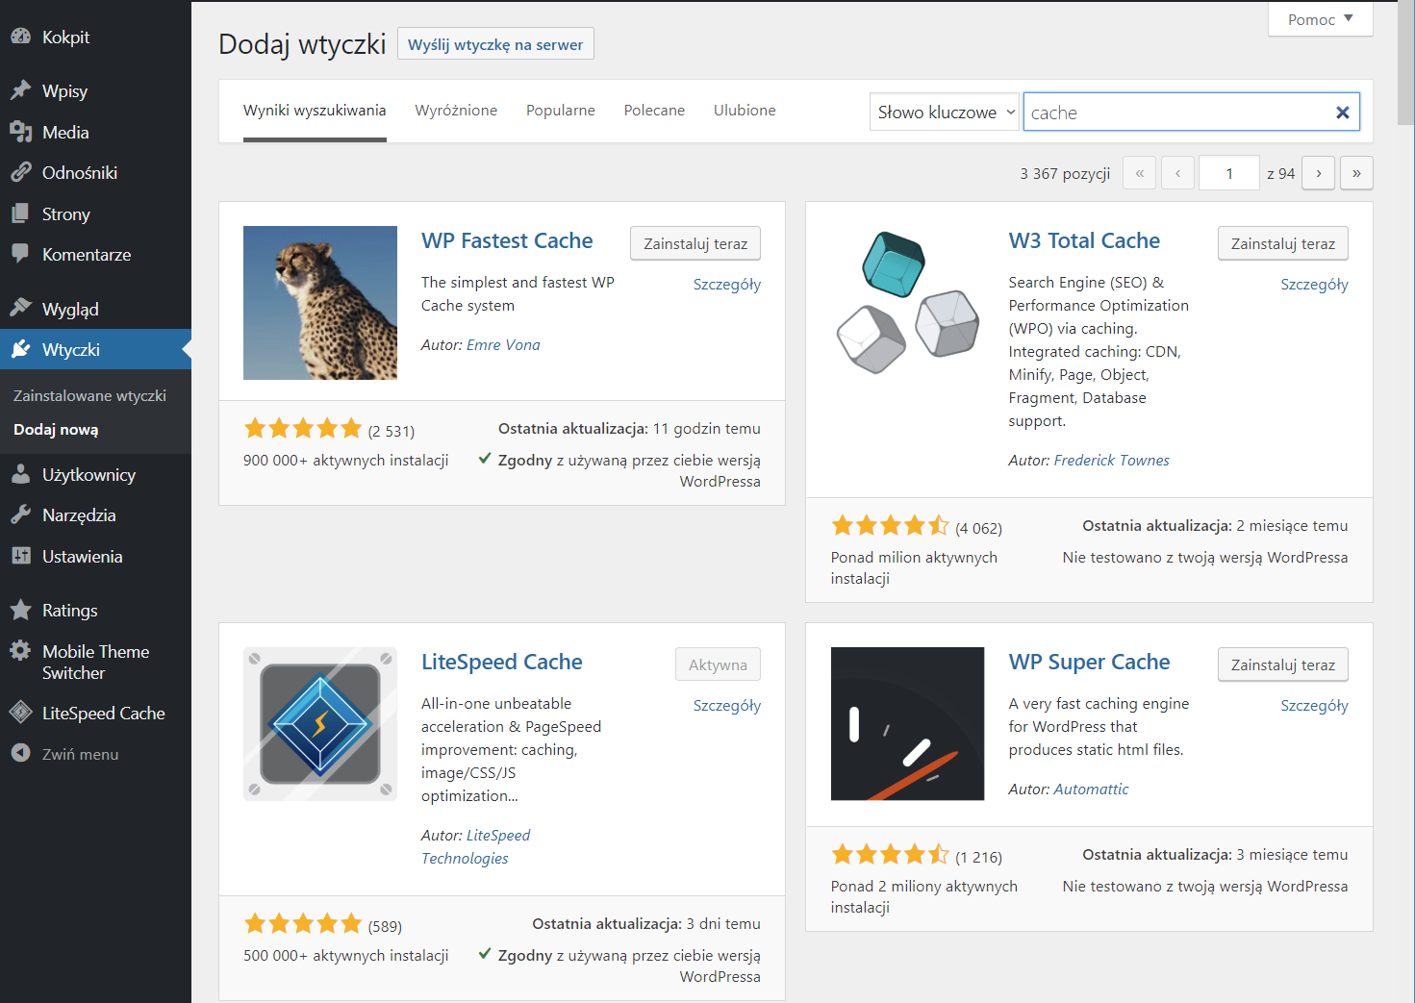Clear the cache search field
Screen dimensions: 1415x1003
(1343, 113)
